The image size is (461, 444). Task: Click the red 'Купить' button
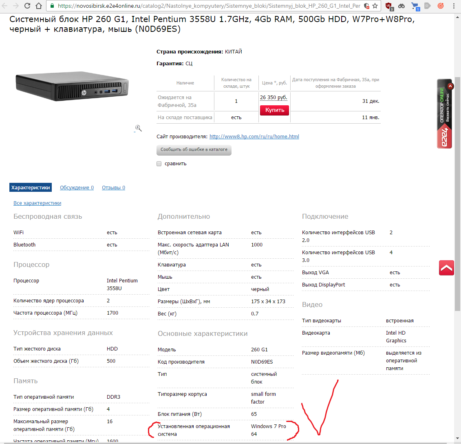[275, 110]
